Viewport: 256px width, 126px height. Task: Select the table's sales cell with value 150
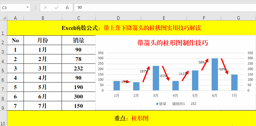tap(79, 106)
